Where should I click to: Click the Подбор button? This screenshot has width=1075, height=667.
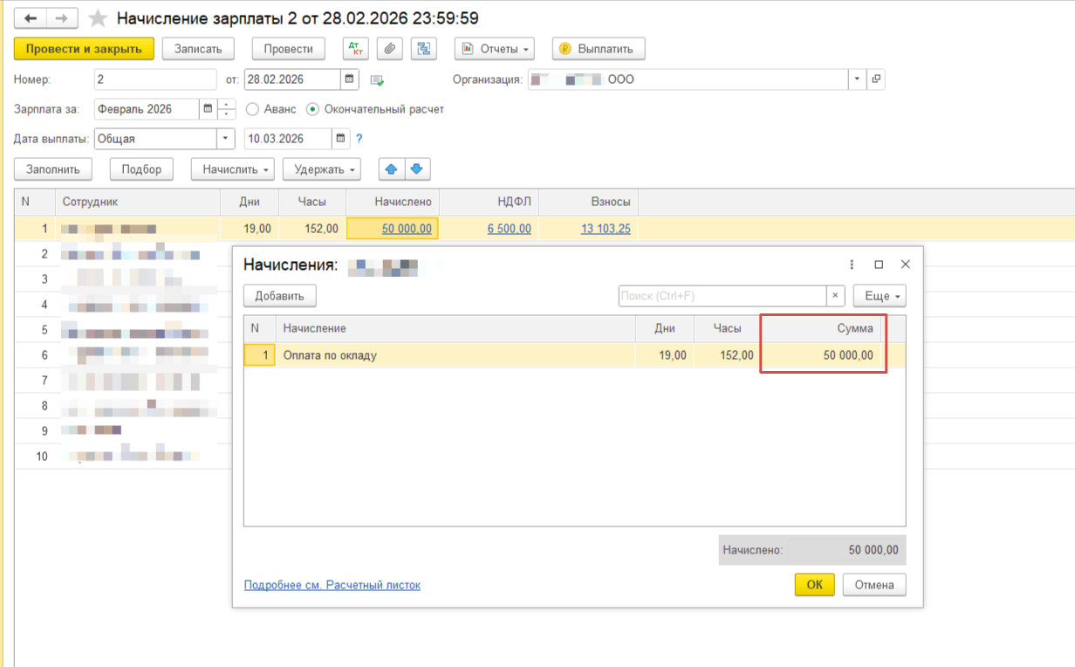tap(141, 169)
